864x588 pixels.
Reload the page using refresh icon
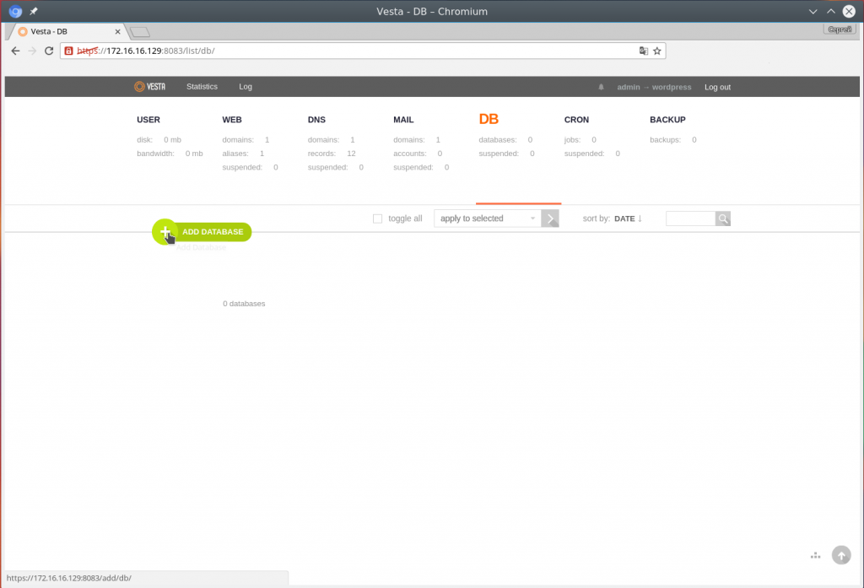(49, 51)
